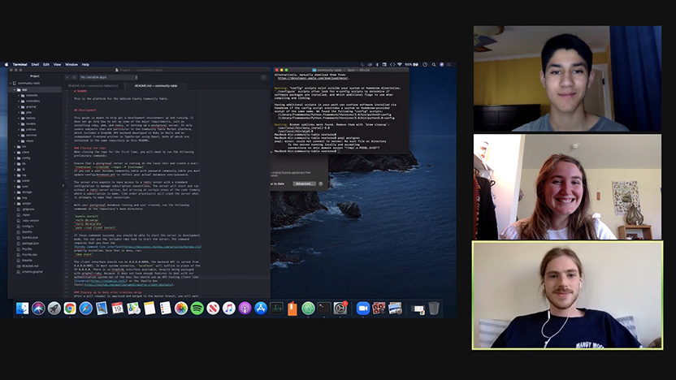Click the Terminal icon in Dock
The width and height of the screenshot is (676, 380).
[324, 309]
